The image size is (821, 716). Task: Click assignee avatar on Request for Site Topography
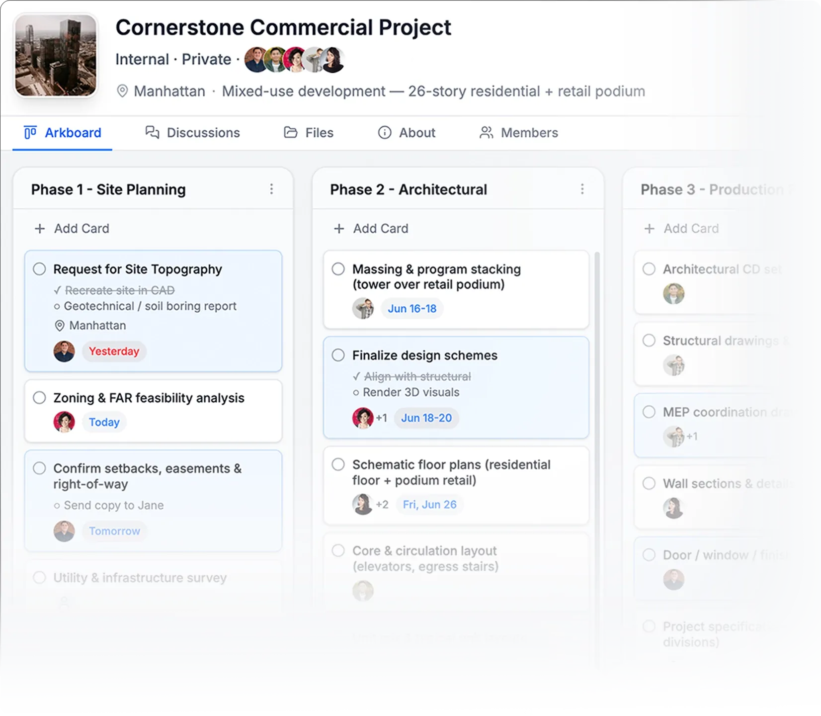pyautogui.click(x=64, y=352)
